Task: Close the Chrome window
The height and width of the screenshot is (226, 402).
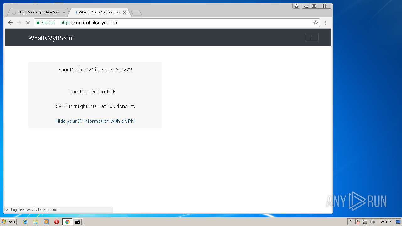Action: [324, 6]
